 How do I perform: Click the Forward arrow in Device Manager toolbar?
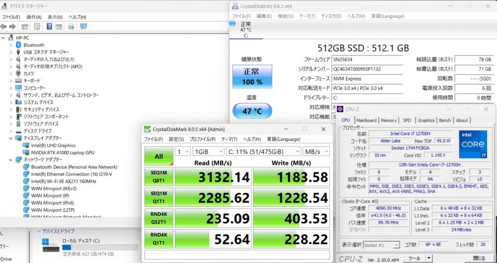pos(12,27)
